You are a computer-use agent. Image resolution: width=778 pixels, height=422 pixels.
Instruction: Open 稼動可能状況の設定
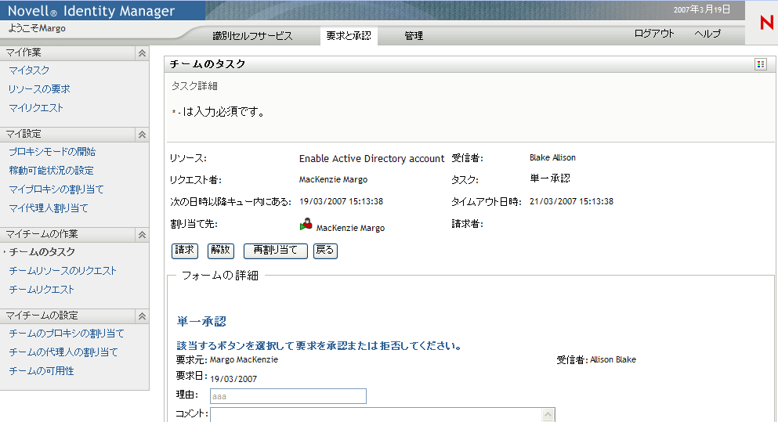coord(51,171)
